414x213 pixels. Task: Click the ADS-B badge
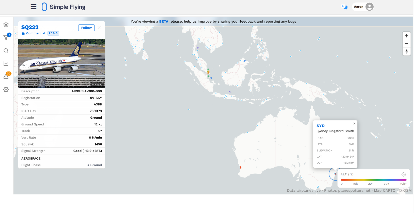(x=53, y=33)
